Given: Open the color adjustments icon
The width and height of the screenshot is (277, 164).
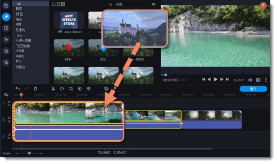Looking at the screenshot, I should (x=80, y=89).
